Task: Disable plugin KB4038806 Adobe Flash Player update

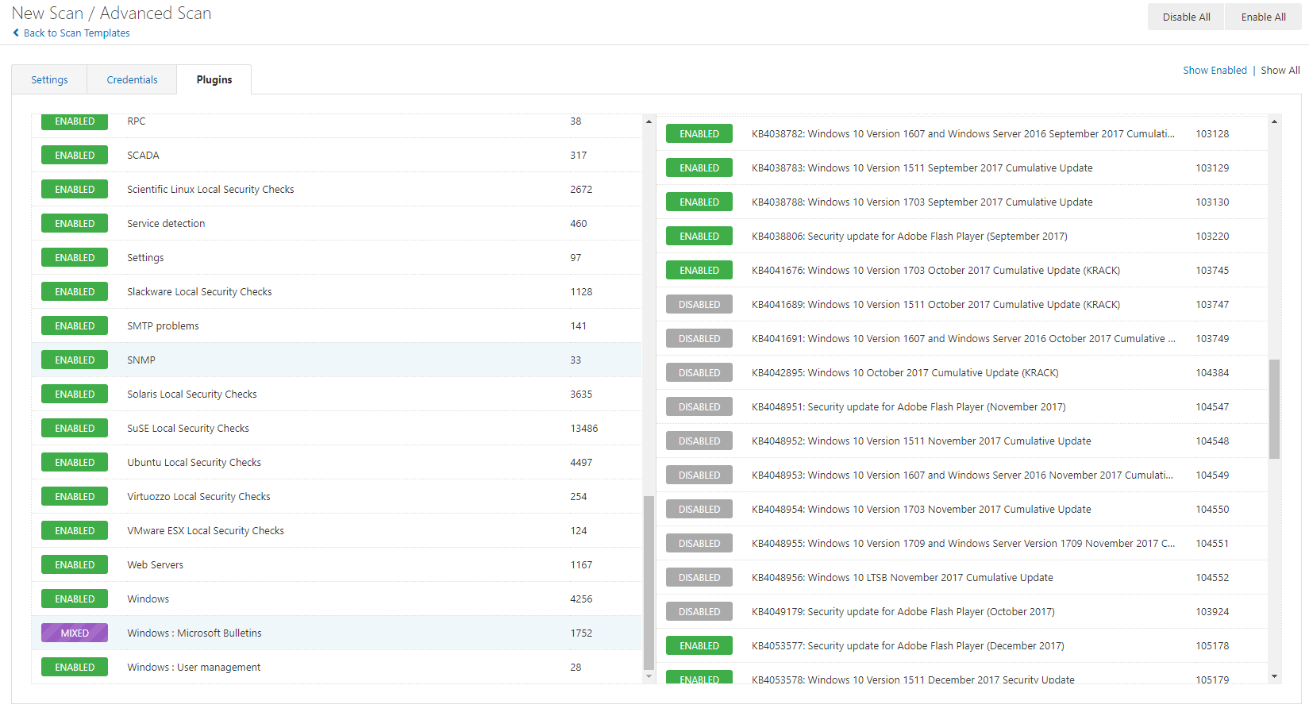Action: [x=699, y=236]
